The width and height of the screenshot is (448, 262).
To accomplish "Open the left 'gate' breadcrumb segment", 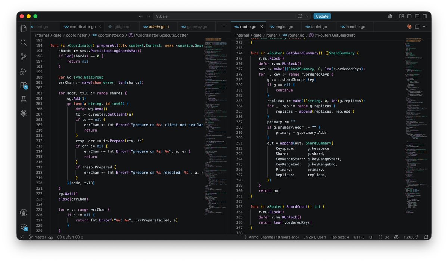I will pos(57,35).
